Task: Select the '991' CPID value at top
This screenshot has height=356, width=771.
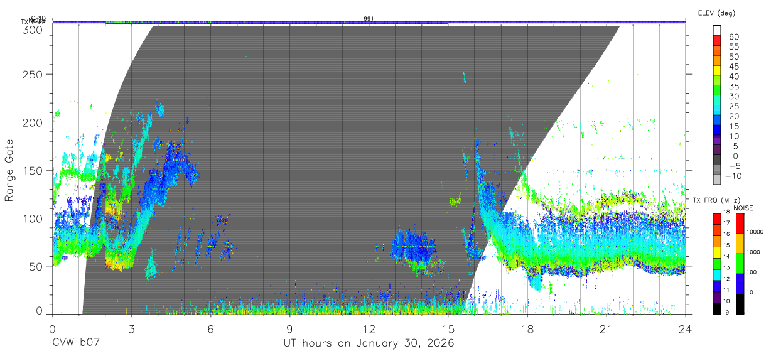Action: 369,19
